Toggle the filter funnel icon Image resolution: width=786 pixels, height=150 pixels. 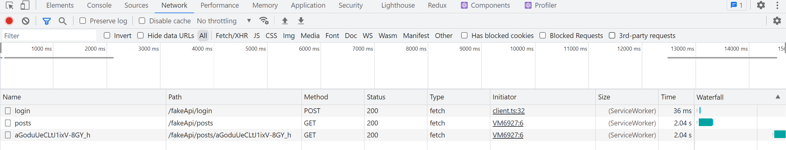(46, 21)
